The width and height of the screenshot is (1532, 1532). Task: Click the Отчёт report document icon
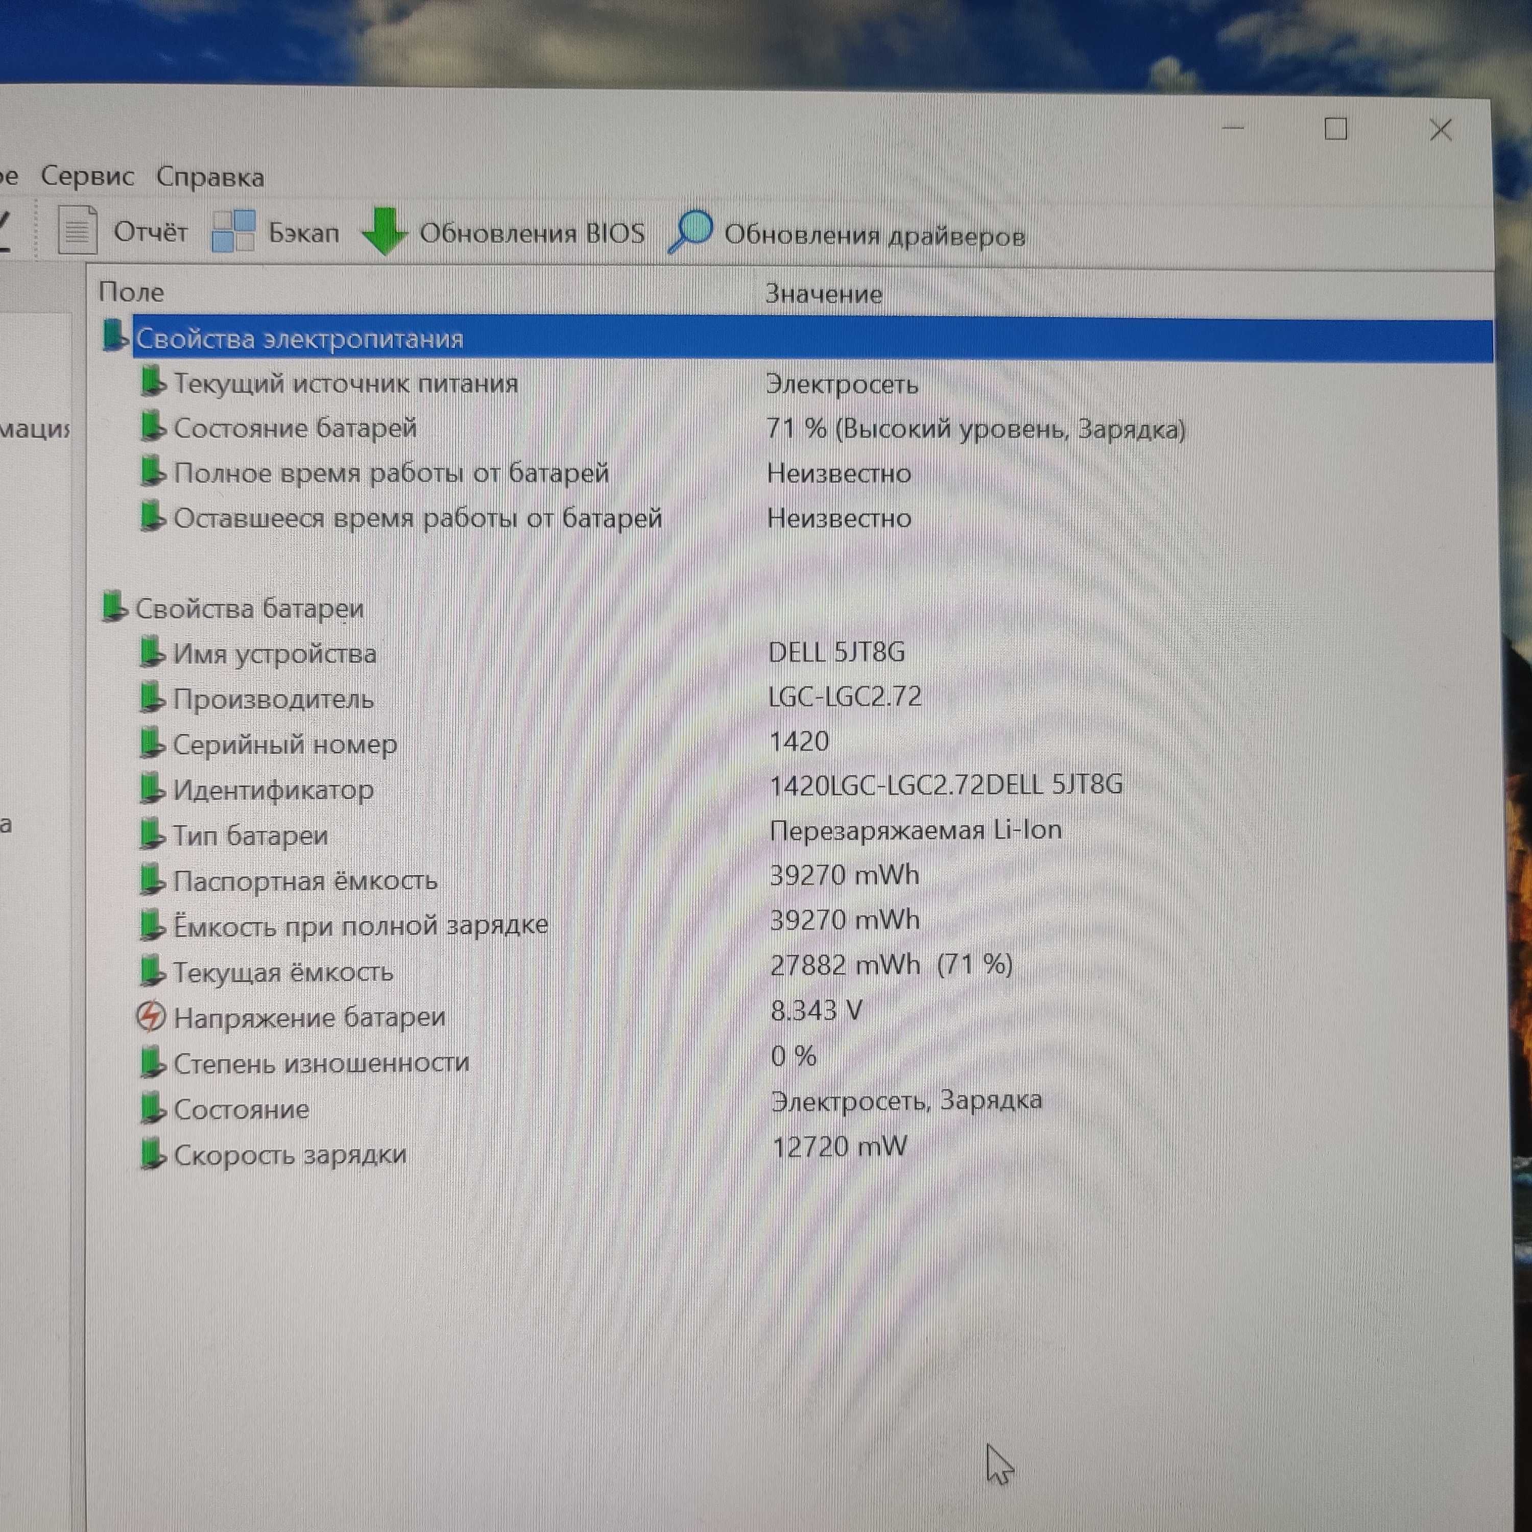coord(78,230)
